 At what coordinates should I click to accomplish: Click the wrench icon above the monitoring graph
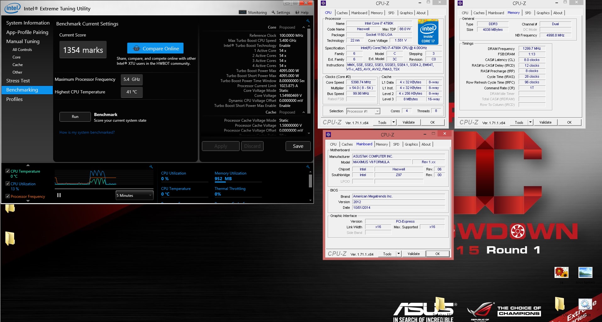[x=151, y=167]
